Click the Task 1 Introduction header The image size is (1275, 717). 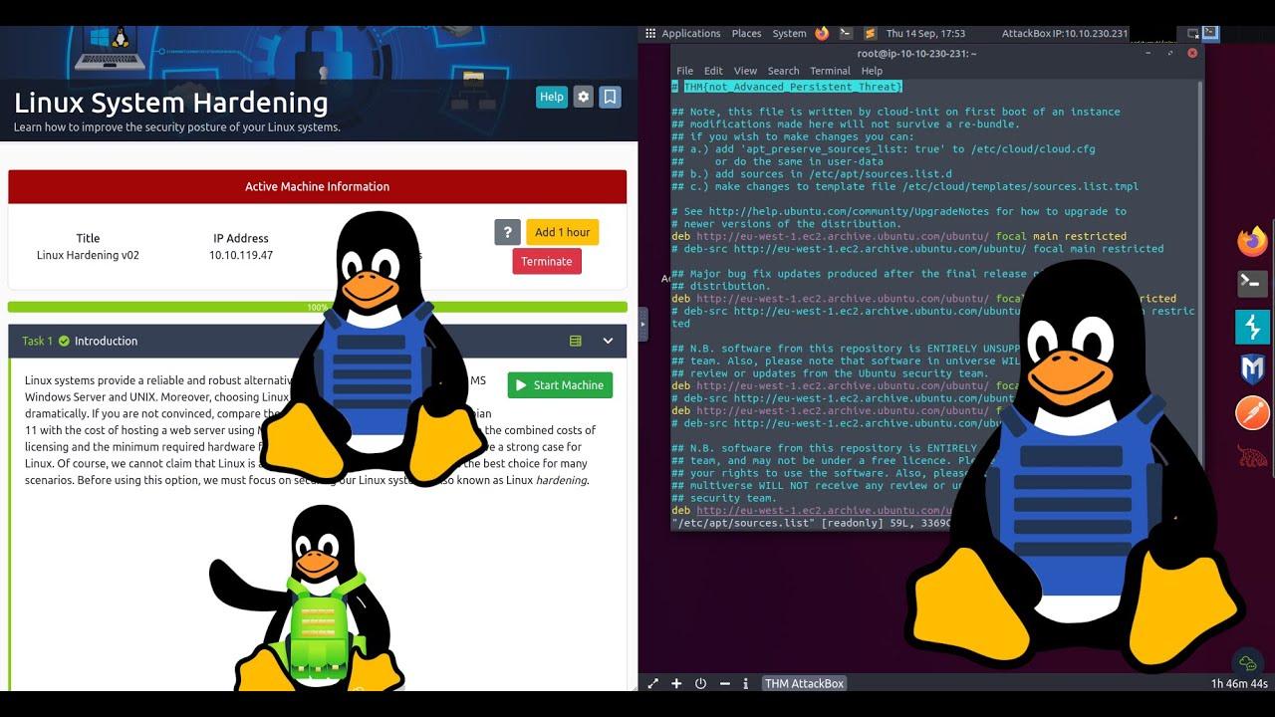(x=317, y=341)
